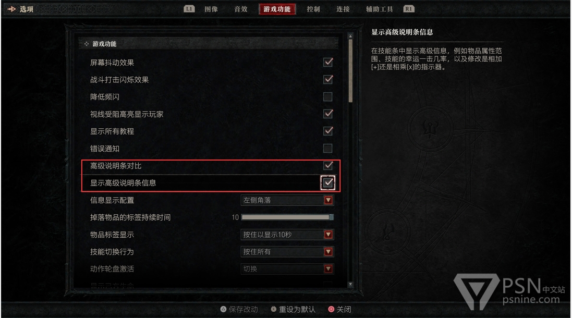572x318 pixels.
Task: Click the scrollbar up arrow
Action: [350, 36]
